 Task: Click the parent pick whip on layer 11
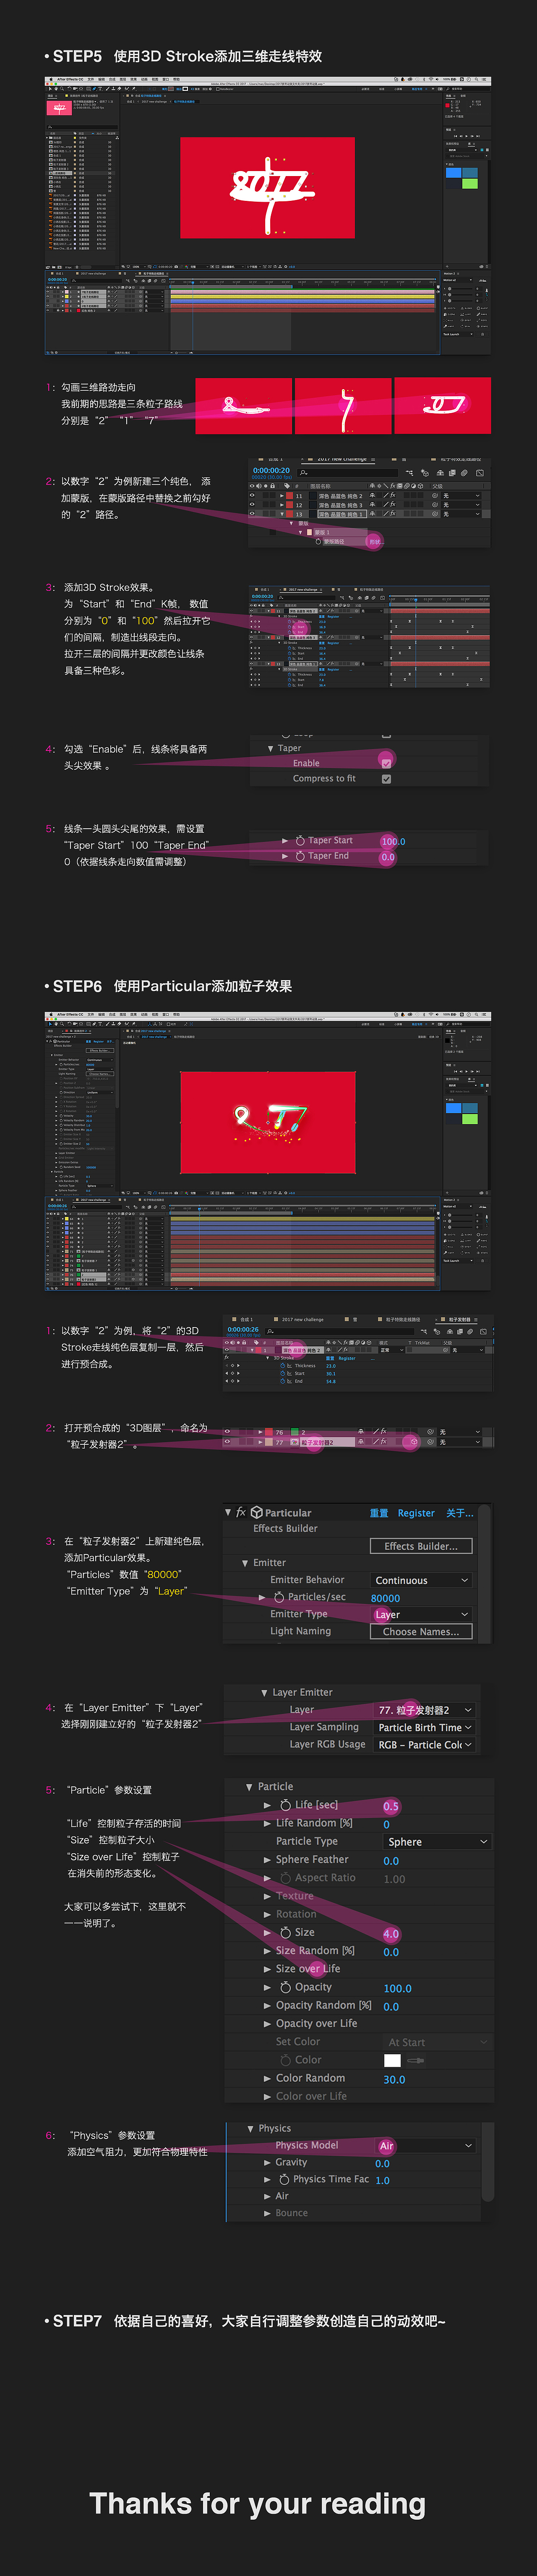coord(435,496)
